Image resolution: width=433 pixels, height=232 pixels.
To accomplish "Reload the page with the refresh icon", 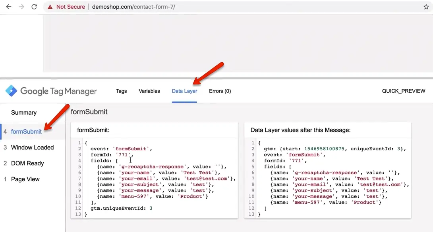I will 35,6.
